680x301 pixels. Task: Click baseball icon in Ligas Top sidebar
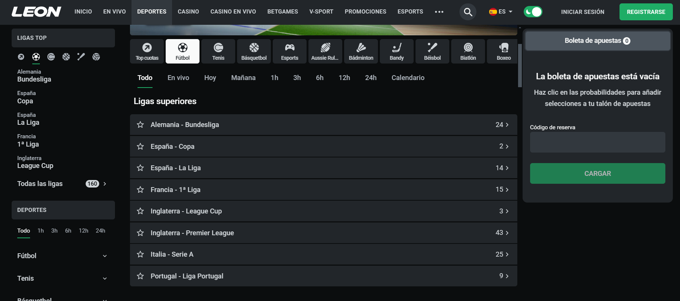pyautogui.click(x=81, y=57)
